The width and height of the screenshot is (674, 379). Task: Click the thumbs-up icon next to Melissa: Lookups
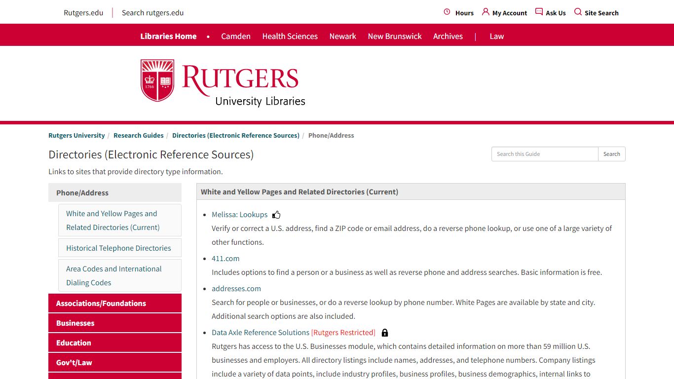click(x=276, y=215)
